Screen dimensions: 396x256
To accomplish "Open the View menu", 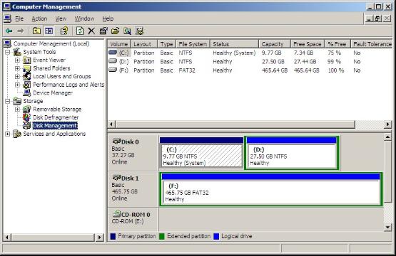I will coord(61,18).
